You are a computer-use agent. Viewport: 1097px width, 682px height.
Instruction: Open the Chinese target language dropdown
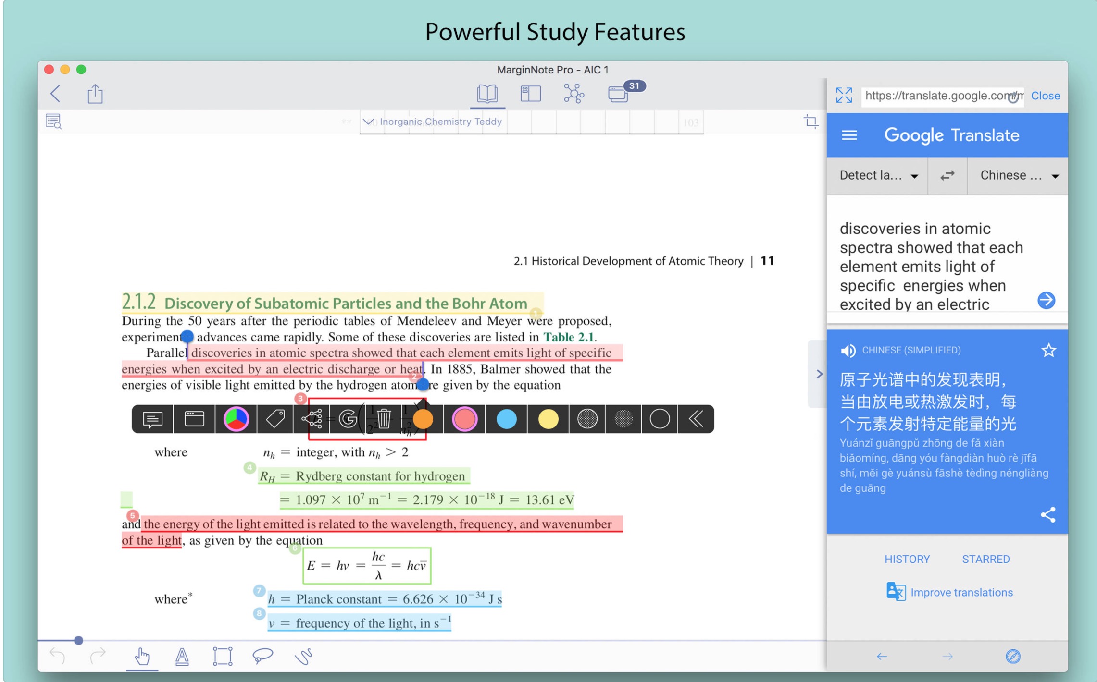coord(1019,176)
